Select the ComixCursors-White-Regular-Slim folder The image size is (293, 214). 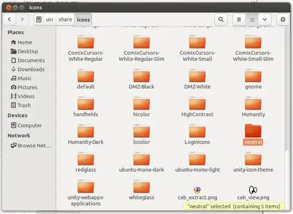[142, 48]
